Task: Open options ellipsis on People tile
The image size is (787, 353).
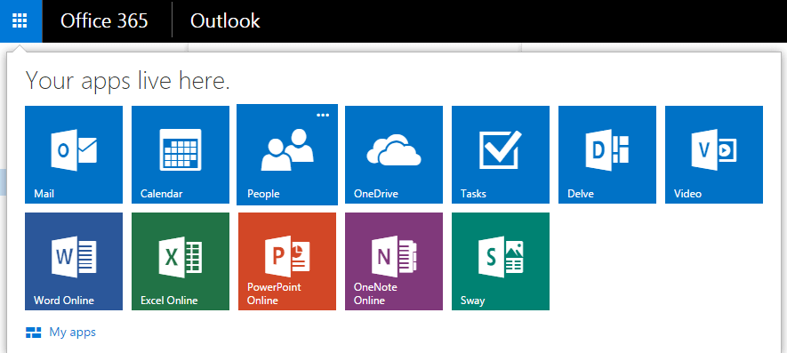Action: tap(323, 115)
